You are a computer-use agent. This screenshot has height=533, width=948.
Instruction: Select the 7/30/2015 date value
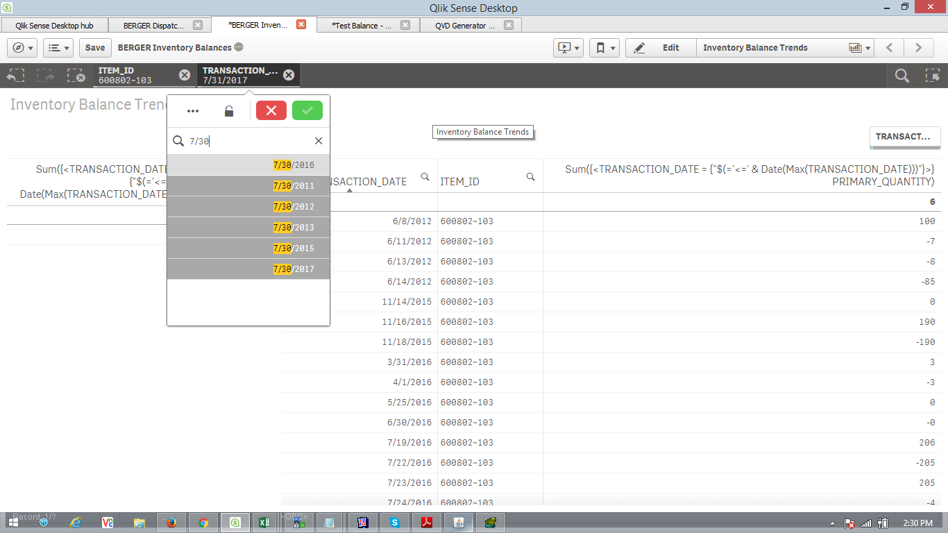248,248
